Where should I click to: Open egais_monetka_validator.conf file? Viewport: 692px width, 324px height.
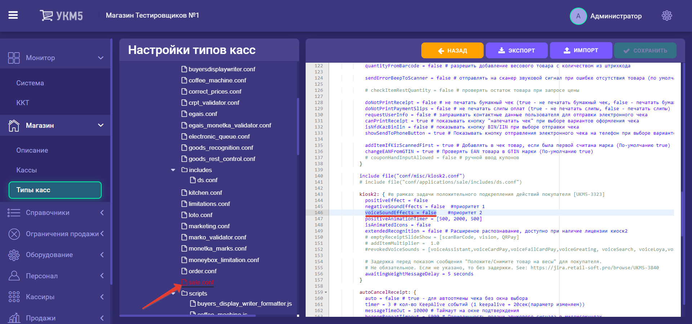click(230, 125)
